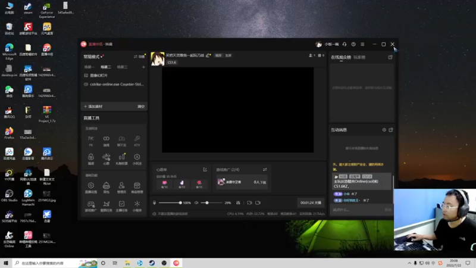Toggle 竖屏 portrait orientation
This screenshot has width=476, height=268.
(228, 55)
